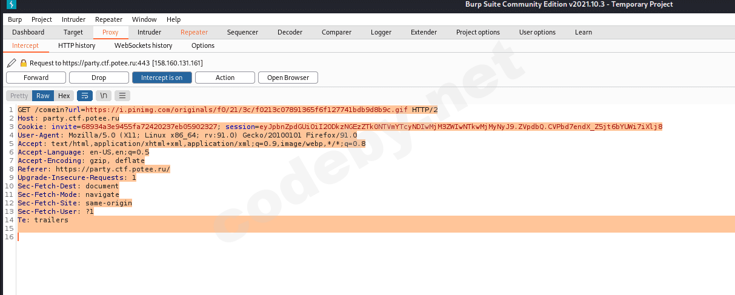Open the Project options tab
This screenshot has height=295, width=735.
click(478, 32)
